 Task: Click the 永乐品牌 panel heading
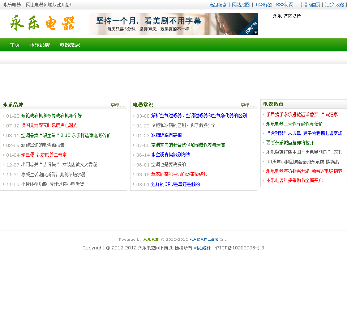(x=13, y=105)
